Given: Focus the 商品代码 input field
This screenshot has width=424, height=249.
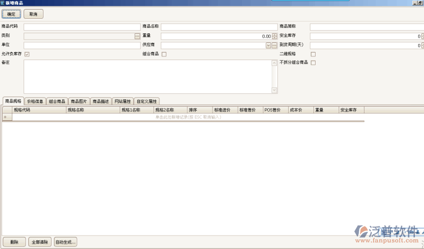Looking at the screenshot, I should point(82,27).
